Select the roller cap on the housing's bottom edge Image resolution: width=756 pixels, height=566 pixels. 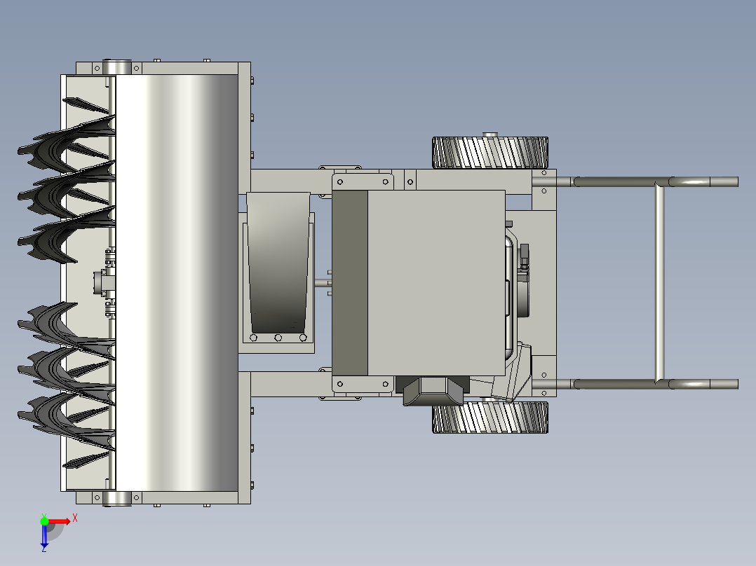point(116,499)
